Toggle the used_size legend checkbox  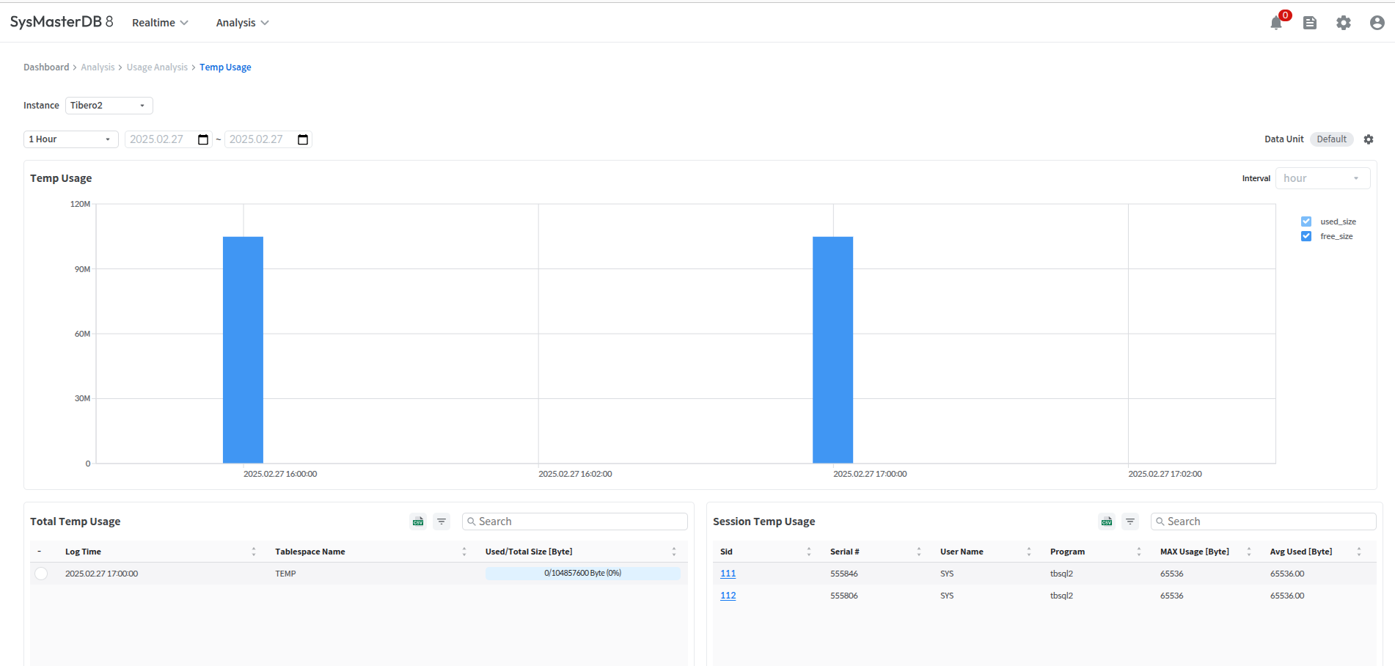(x=1306, y=222)
